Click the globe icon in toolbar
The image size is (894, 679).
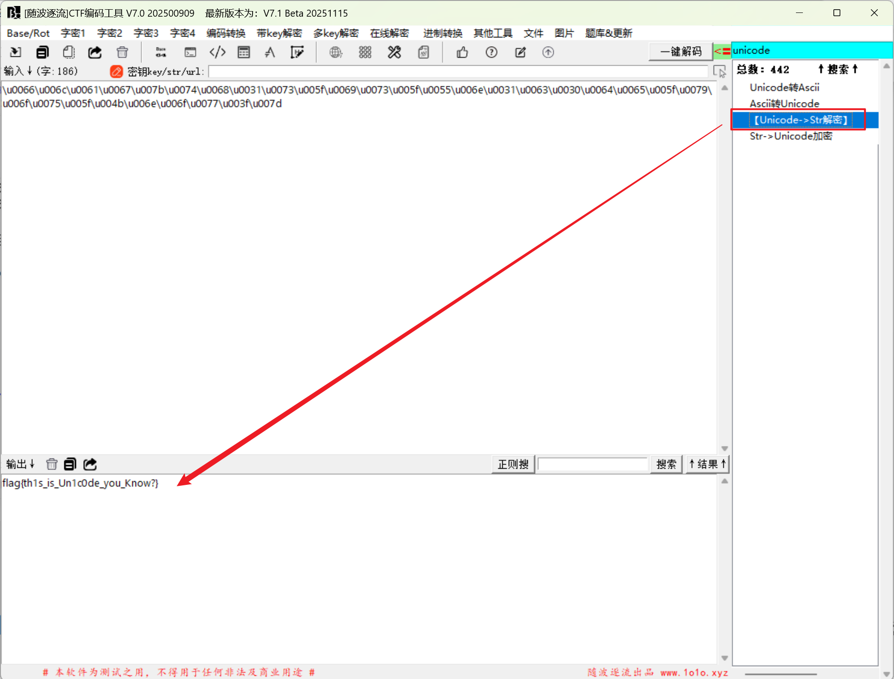pos(336,52)
